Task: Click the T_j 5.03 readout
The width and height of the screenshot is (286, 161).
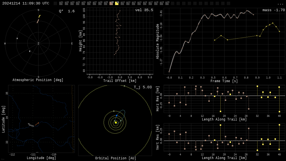Action: (x=143, y=87)
